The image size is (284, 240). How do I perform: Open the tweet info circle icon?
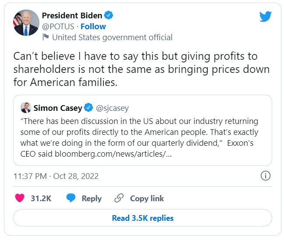point(265,176)
